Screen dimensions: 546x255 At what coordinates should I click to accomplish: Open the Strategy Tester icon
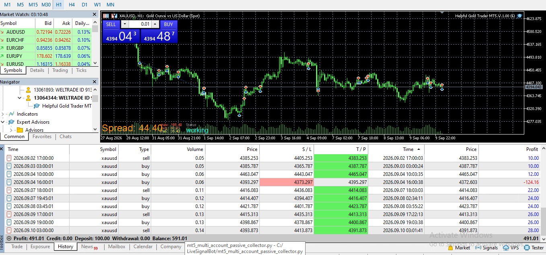527,248
